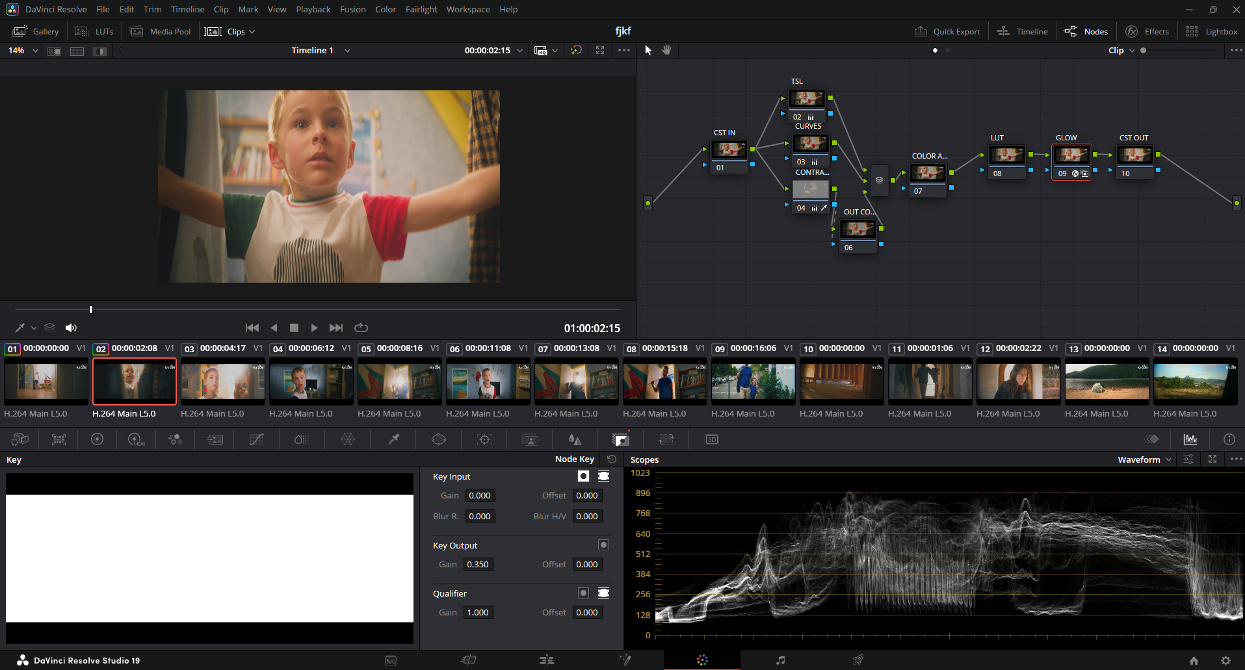Viewport: 1245px width, 670px height.
Task: Click the viewer playhead scrubber bar
Action: tap(318, 310)
